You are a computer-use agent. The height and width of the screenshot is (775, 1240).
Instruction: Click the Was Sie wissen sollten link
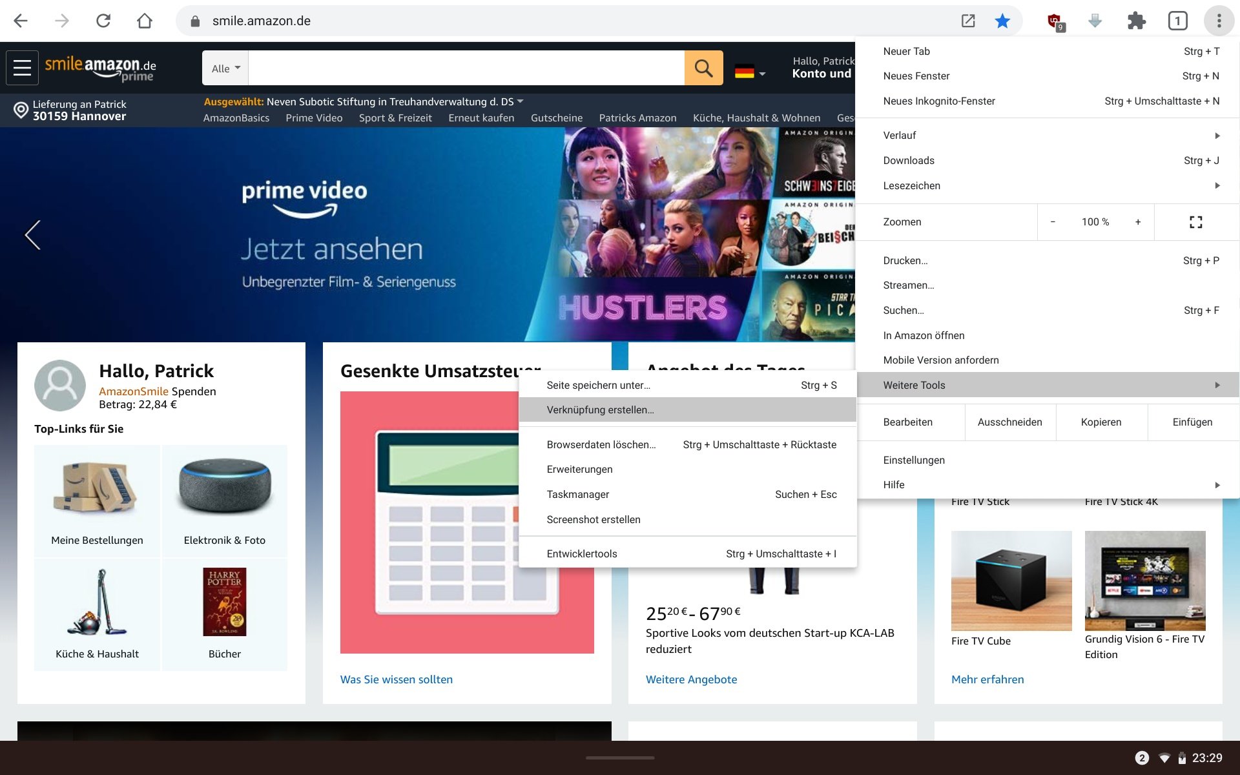click(x=397, y=679)
